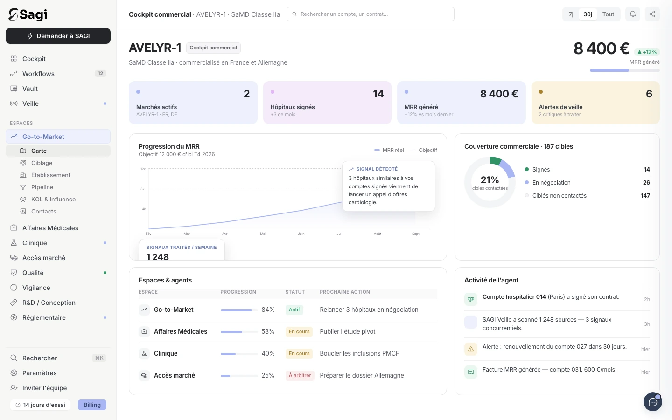Click the Signaux traités / semaine card
The width and height of the screenshot is (672, 420).
pyautogui.click(x=182, y=250)
